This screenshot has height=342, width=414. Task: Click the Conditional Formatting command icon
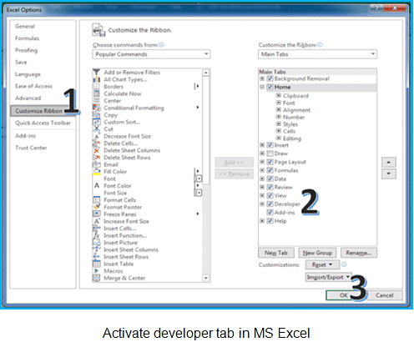pos(96,108)
